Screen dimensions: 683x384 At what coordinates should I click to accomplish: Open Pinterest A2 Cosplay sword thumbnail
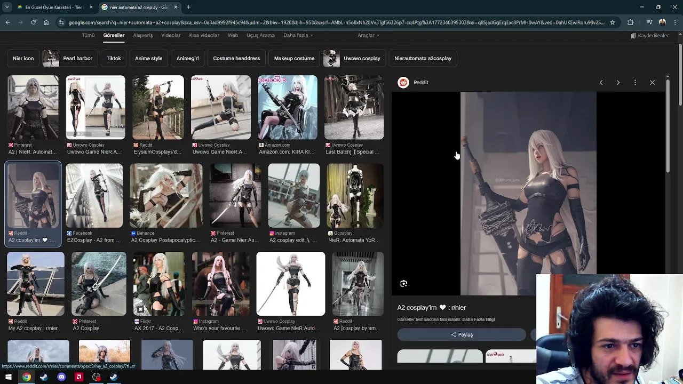pos(99,284)
